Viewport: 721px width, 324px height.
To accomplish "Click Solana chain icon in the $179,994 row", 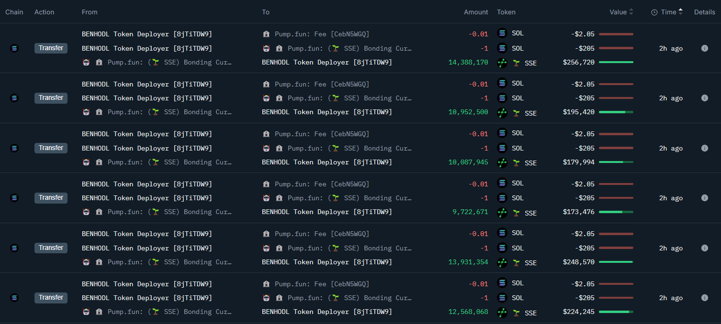I will pos(14,148).
